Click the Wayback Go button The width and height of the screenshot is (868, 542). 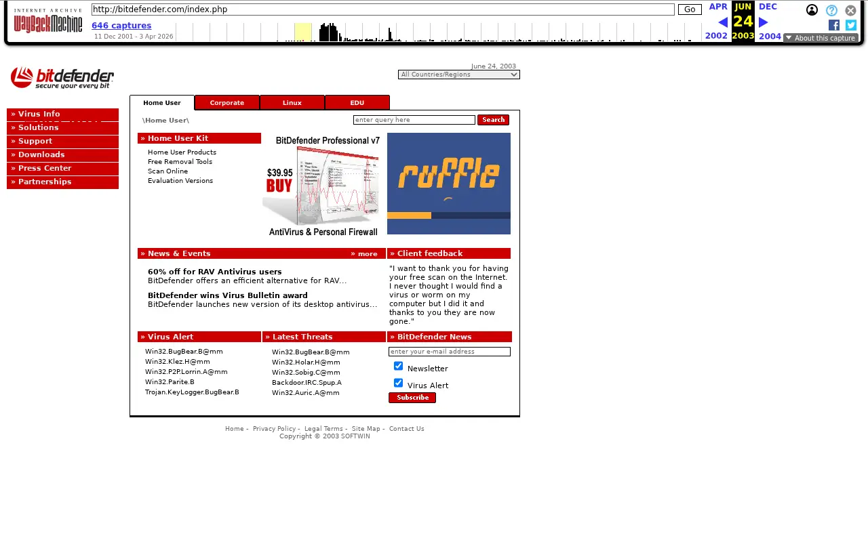click(x=690, y=9)
